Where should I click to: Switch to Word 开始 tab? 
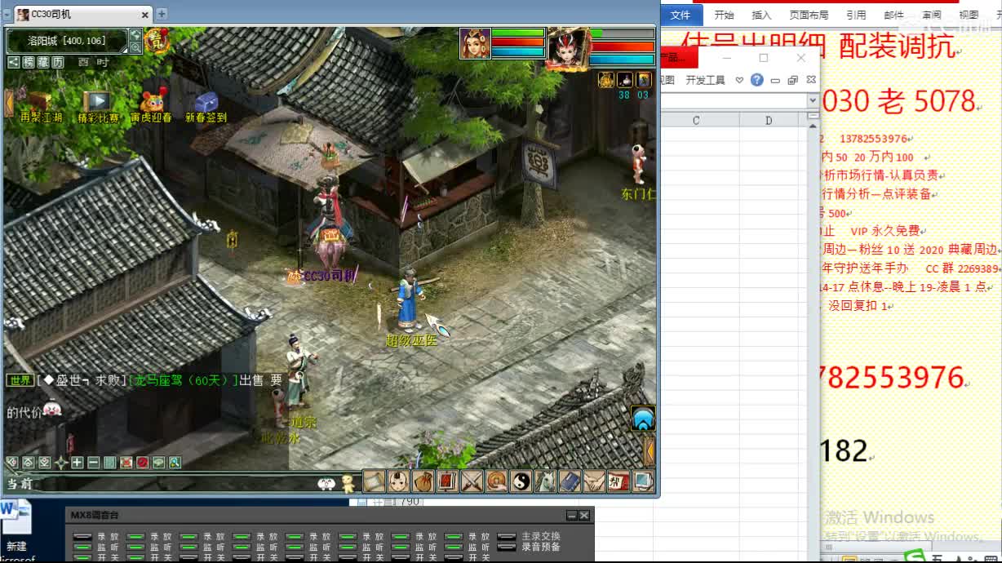[x=724, y=15]
